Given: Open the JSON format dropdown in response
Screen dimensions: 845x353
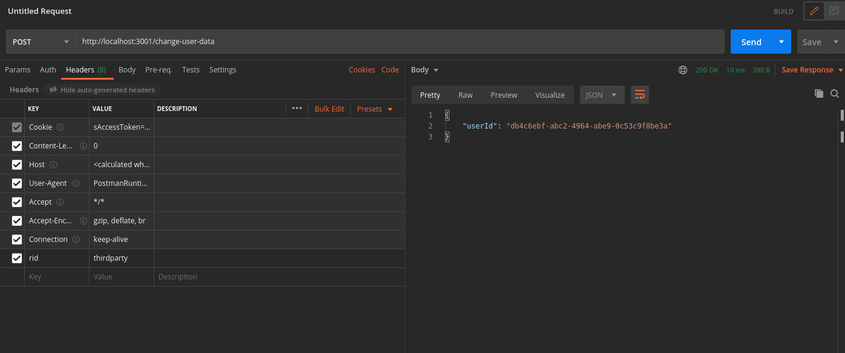Looking at the screenshot, I should [602, 95].
